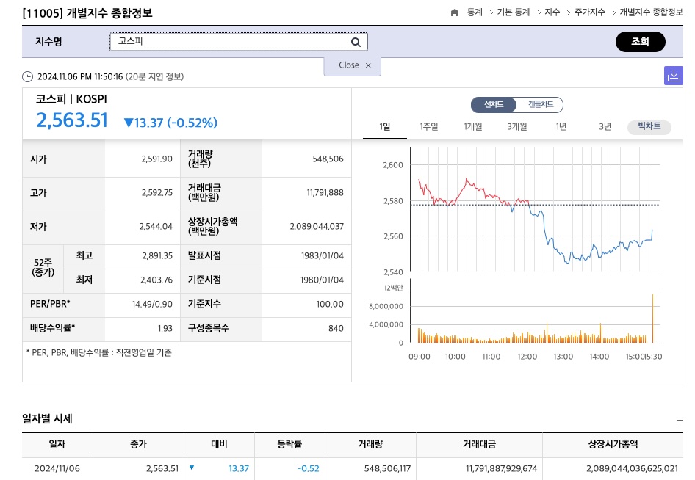695x480 pixels.
Task: Click the 52주 최고 value 2,891.35
Action: 157,256
